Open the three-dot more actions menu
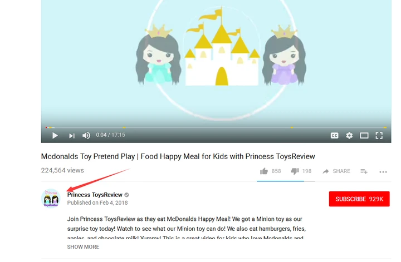The image size is (401, 262). [x=383, y=172]
